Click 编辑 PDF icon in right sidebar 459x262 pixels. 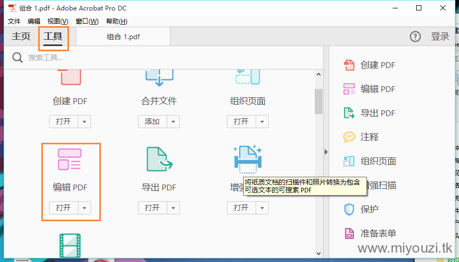[349, 89]
